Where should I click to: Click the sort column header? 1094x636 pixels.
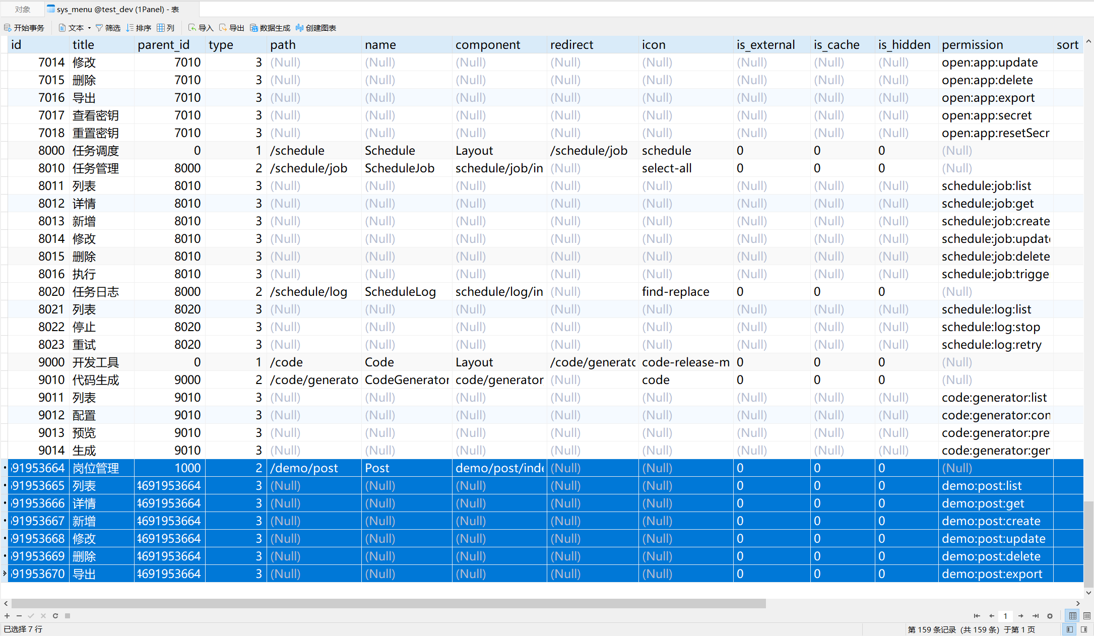(1068, 45)
